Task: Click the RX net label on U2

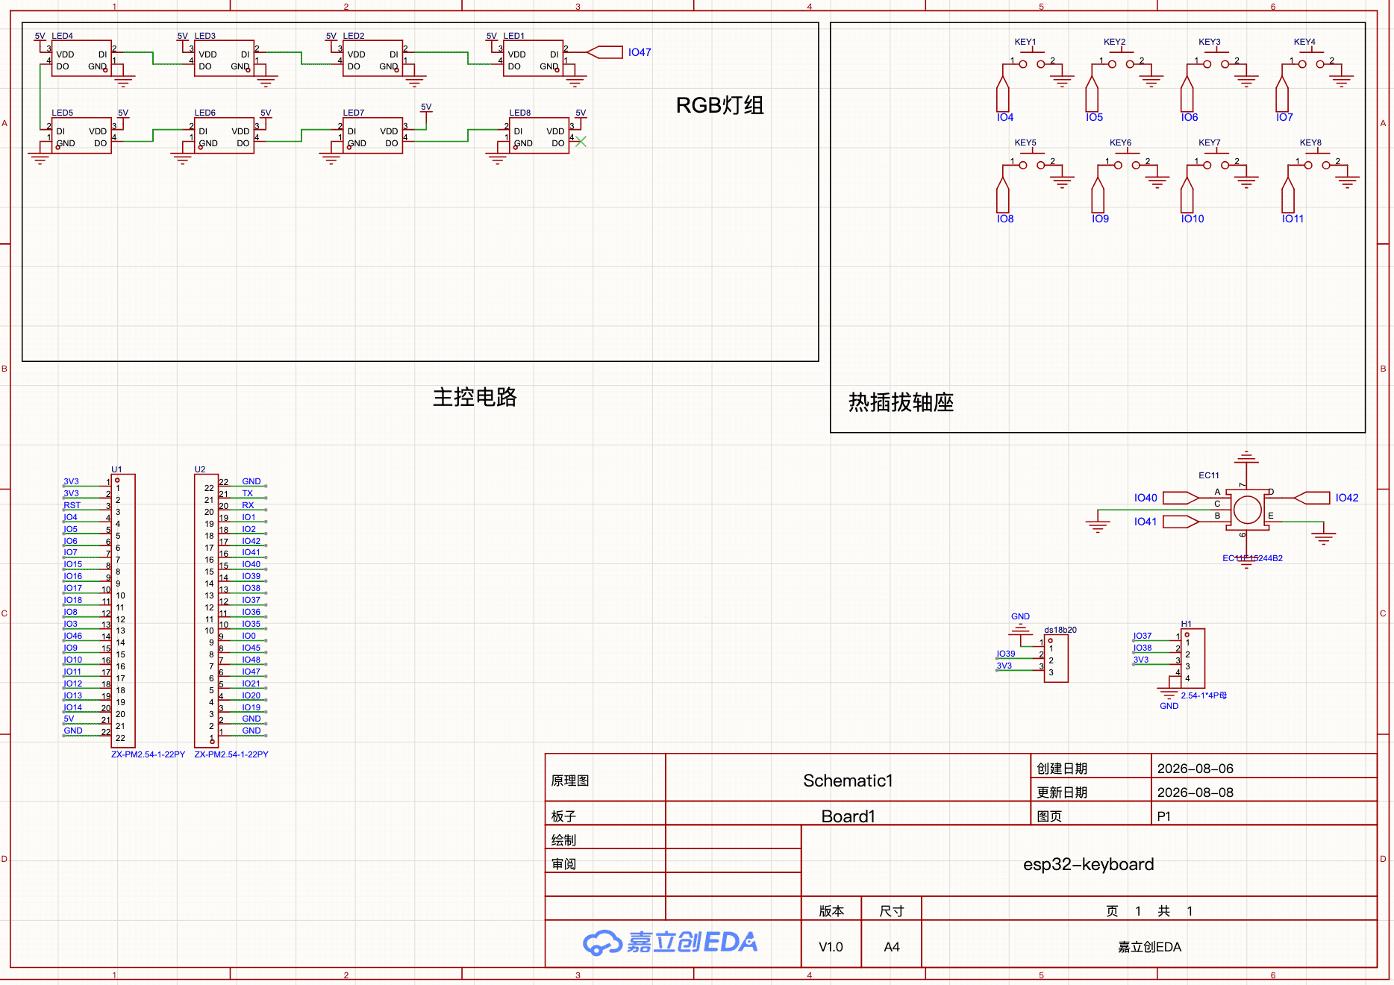Action: click(x=248, y=505)
